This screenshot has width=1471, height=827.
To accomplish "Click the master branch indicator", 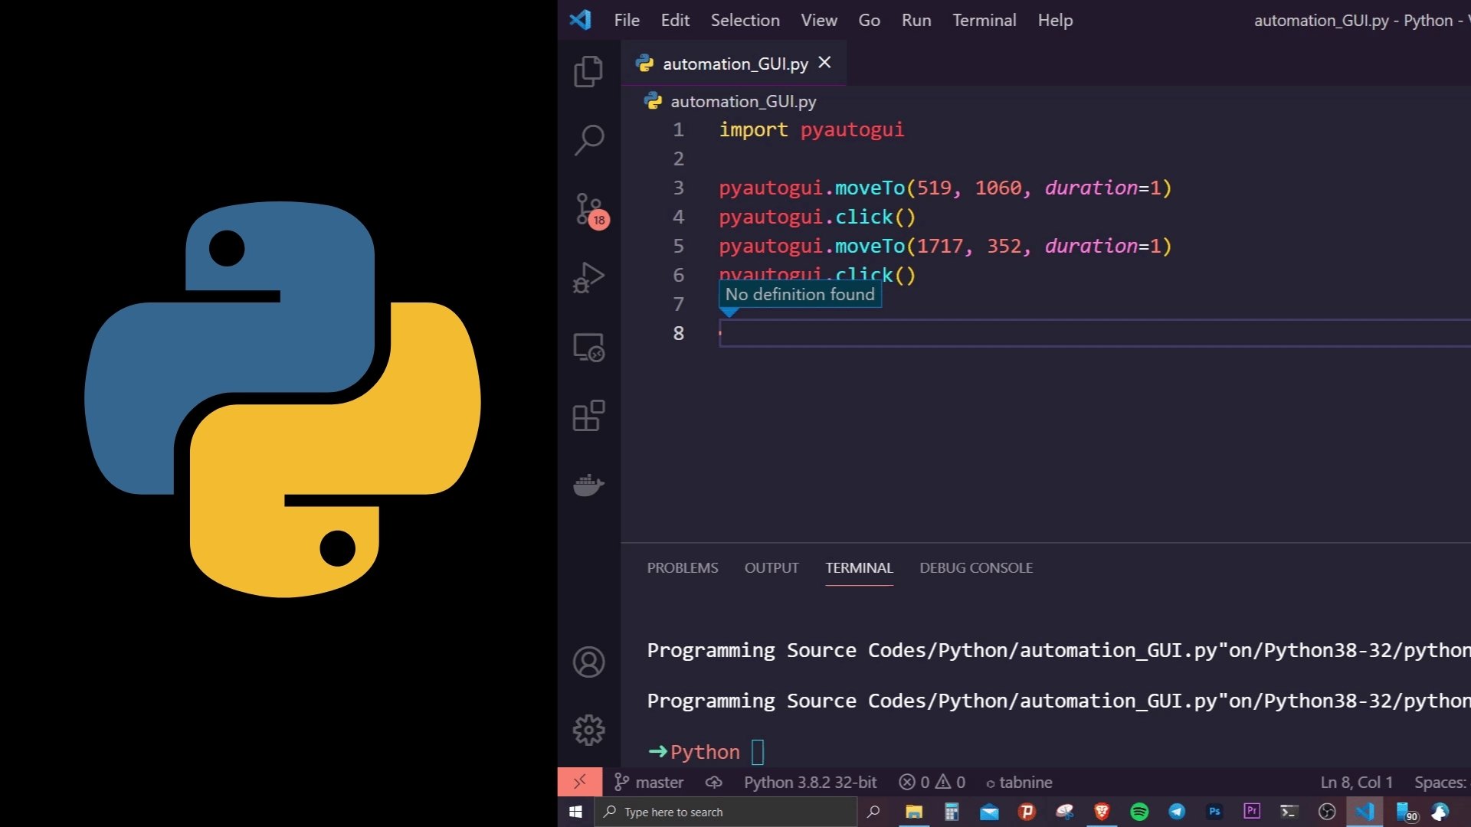I will coord(649,783).
